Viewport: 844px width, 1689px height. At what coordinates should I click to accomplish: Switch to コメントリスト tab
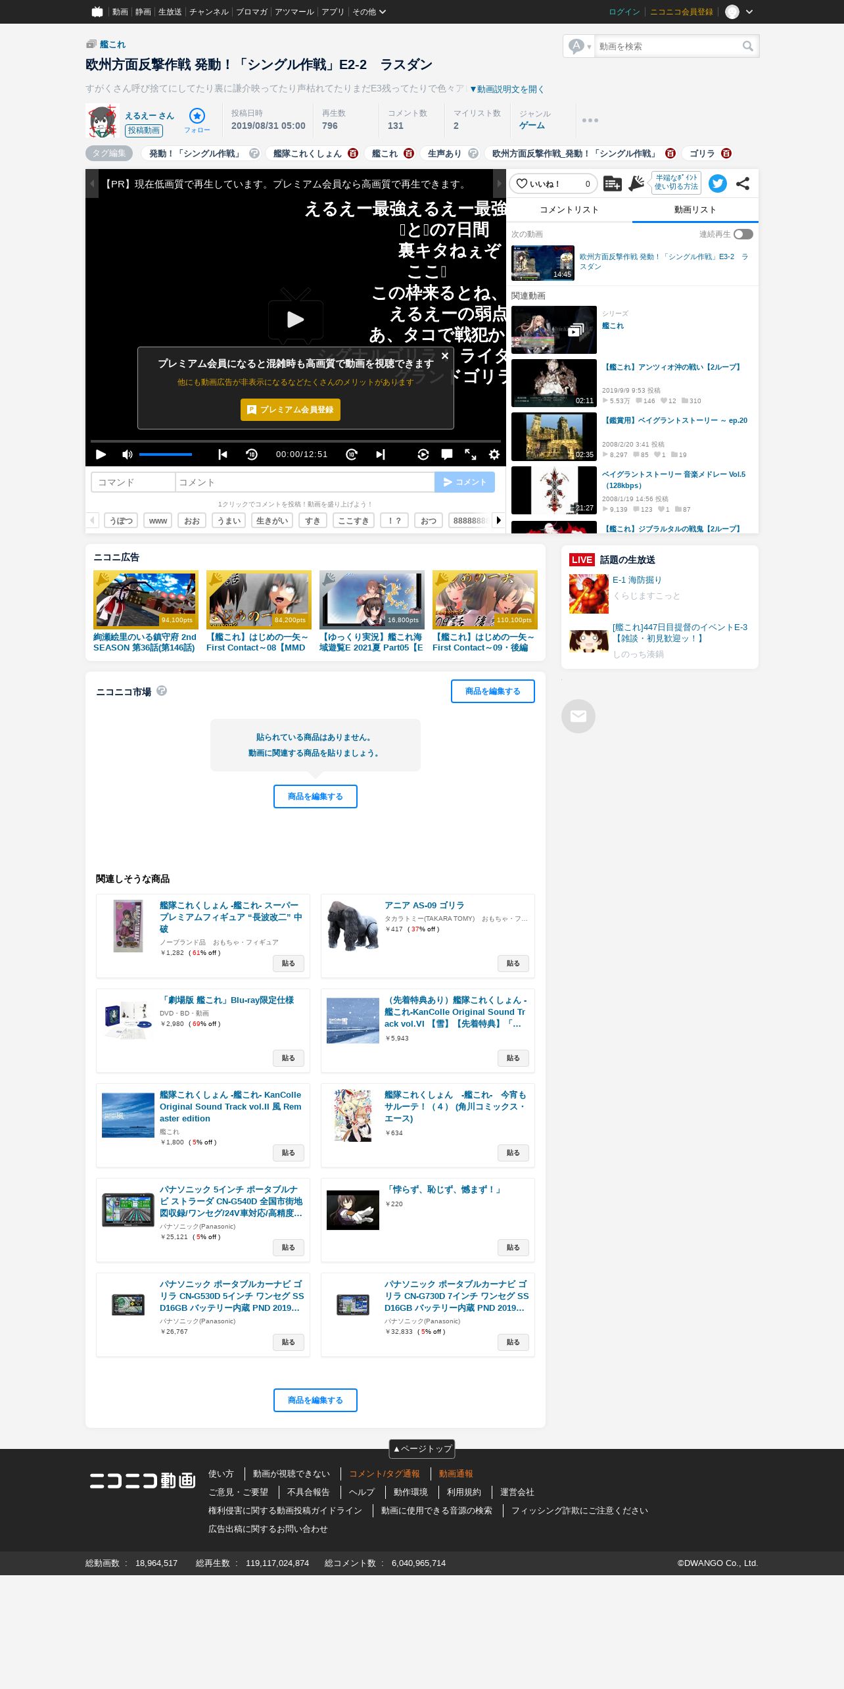point(569,210)
